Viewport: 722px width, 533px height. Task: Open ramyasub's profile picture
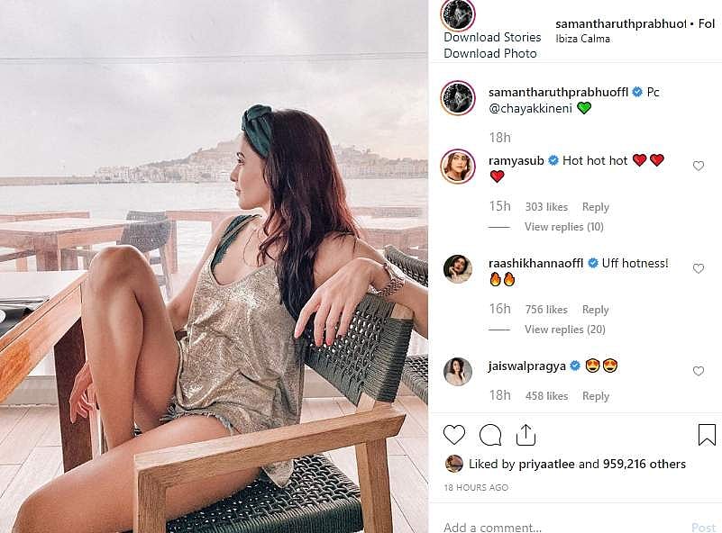point(458,167)
